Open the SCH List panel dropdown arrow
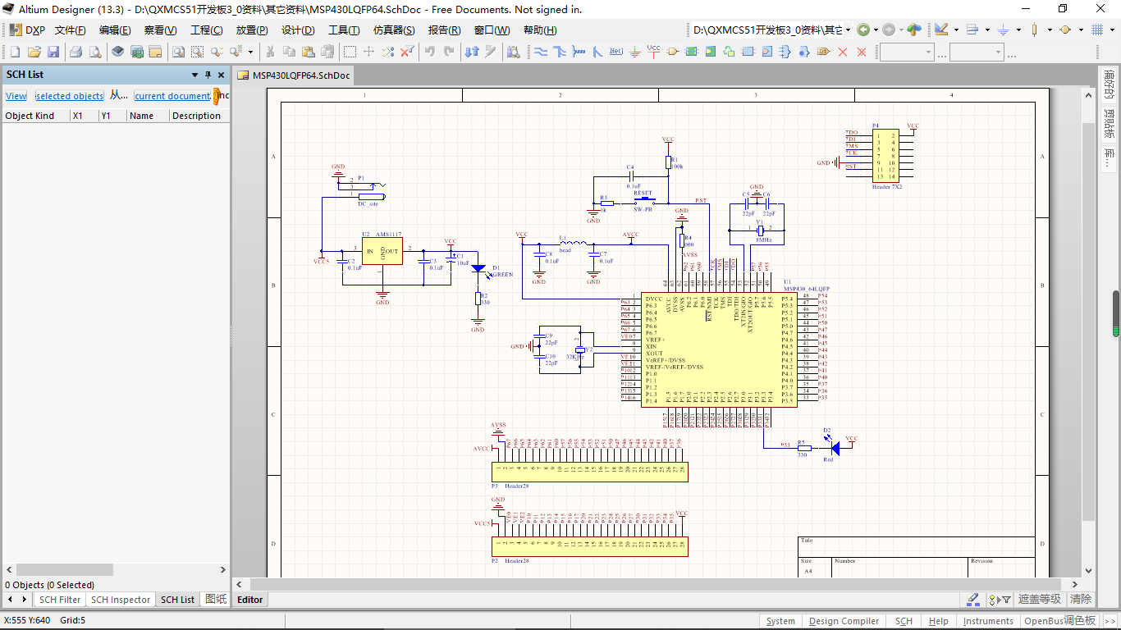The height and width of the screenshot is (630, 1121). (x=194, y=75)
